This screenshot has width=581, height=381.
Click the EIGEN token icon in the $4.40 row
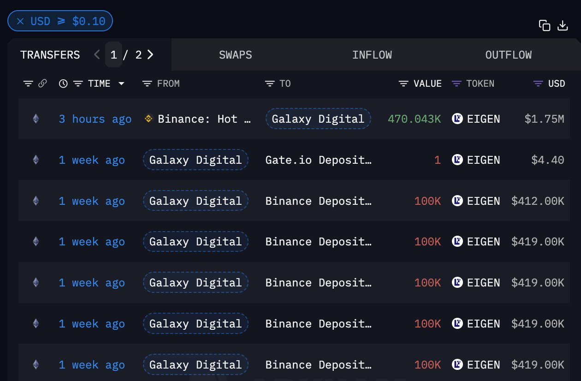[457, 160]
